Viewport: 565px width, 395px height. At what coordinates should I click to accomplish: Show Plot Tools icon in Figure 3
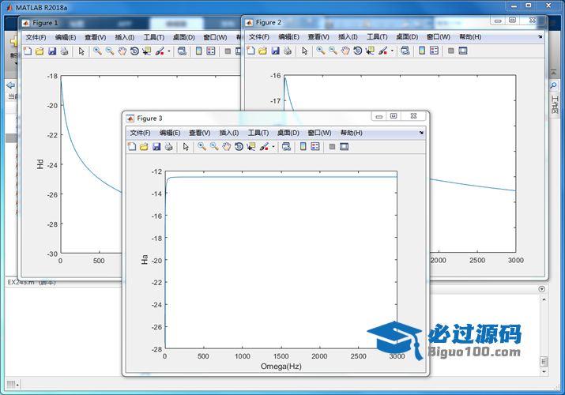(344, 147)
